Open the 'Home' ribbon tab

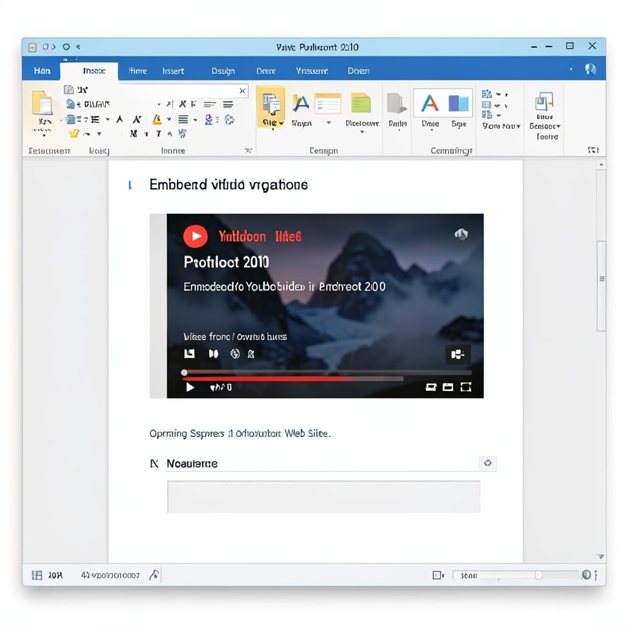point(137,71)
